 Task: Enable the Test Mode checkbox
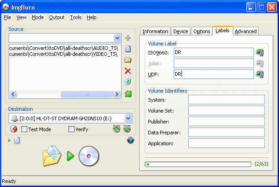(24, 129)
